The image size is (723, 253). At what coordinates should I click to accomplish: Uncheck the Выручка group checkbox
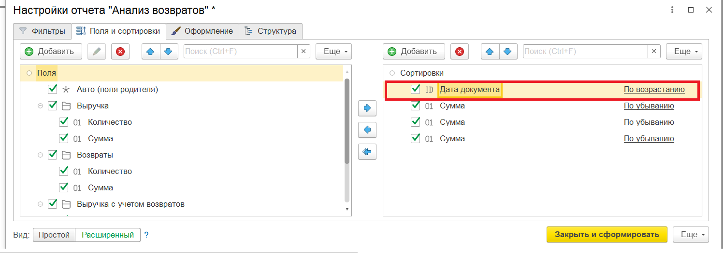point(53,106)
